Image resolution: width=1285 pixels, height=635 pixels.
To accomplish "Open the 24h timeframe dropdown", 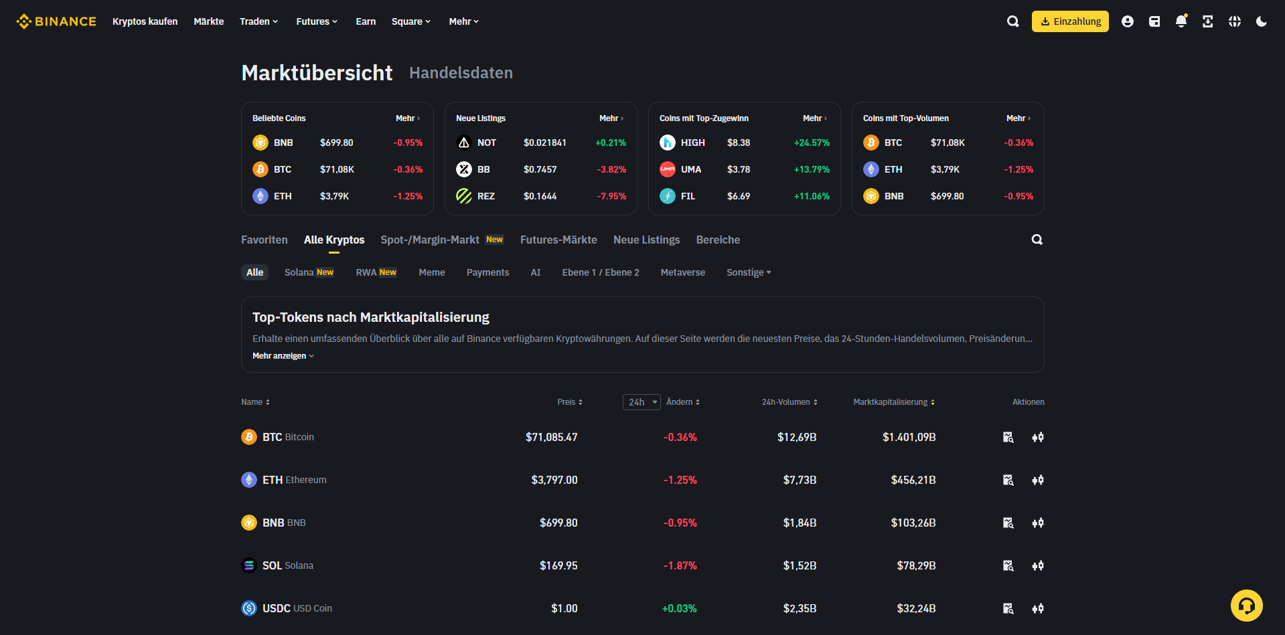I will tap(641, 402).
